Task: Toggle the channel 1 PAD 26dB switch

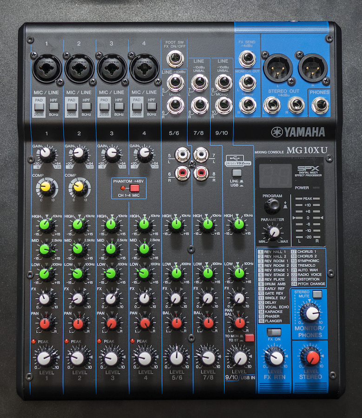Action: coord(39,107)
